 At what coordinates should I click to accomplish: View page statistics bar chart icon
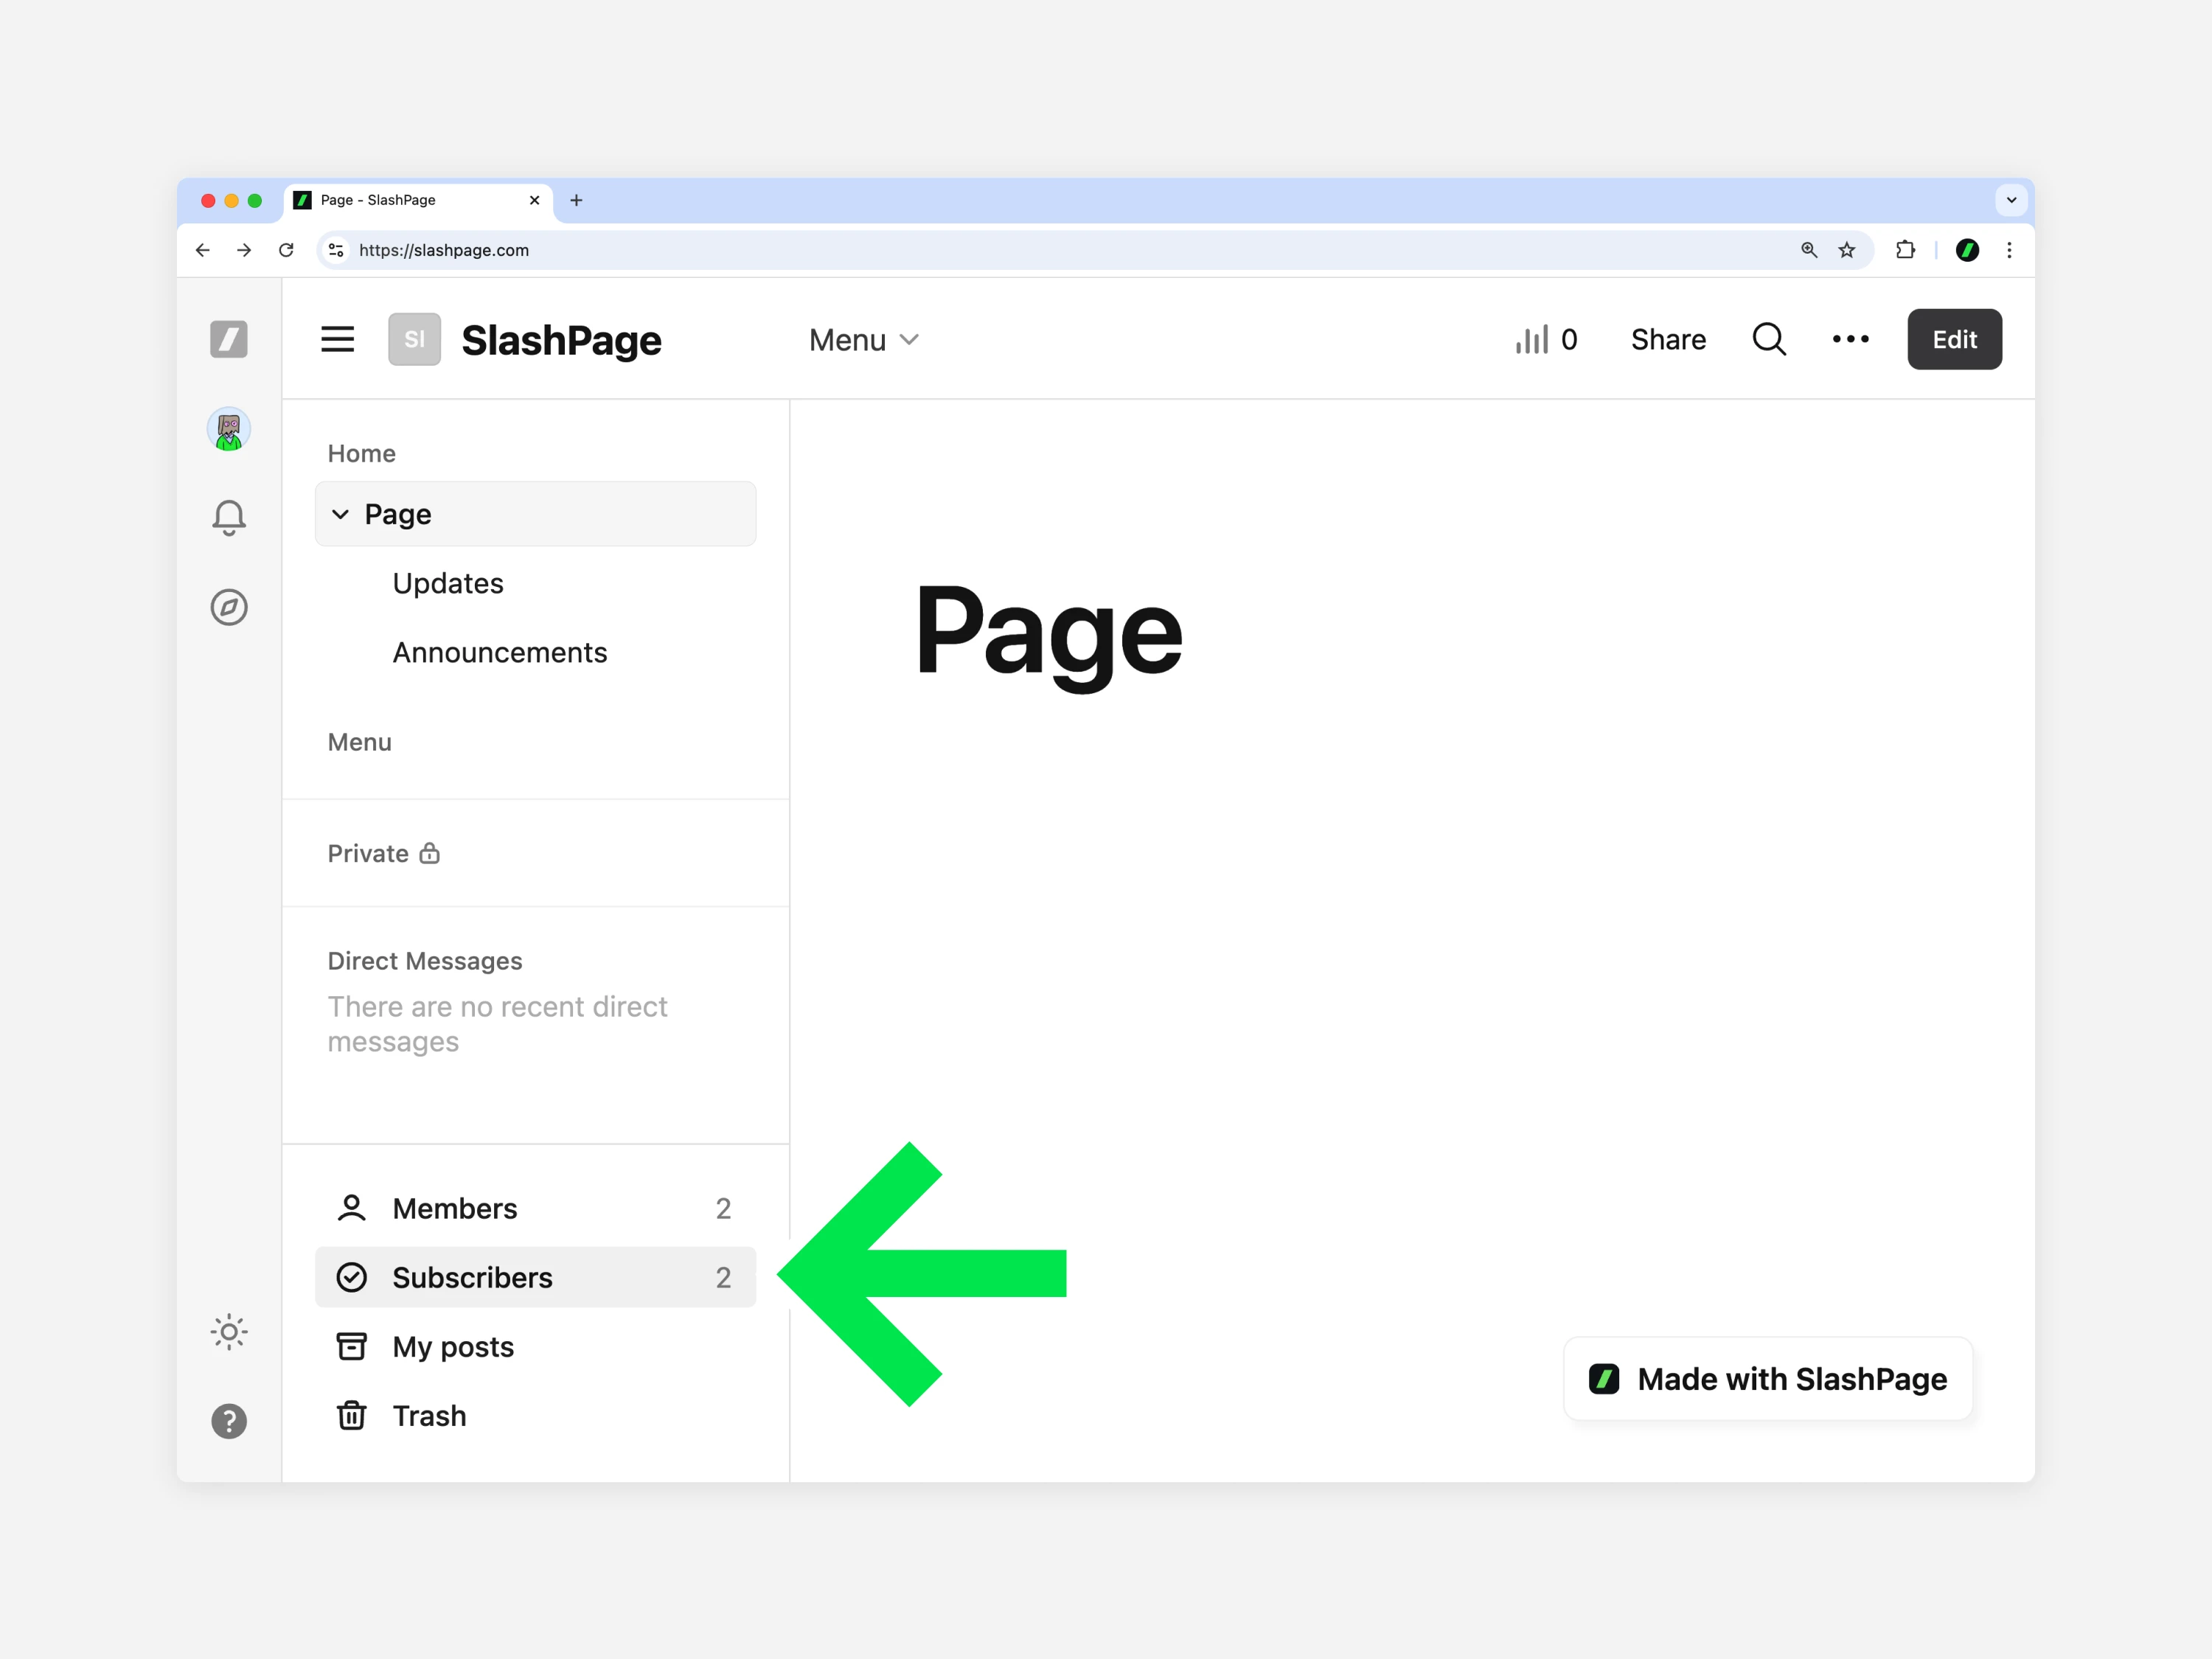(x=1531, y=340)
